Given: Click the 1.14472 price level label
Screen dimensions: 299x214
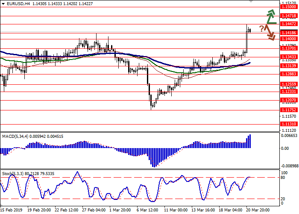Looking at the screenshot, I should tap(289, 24).
